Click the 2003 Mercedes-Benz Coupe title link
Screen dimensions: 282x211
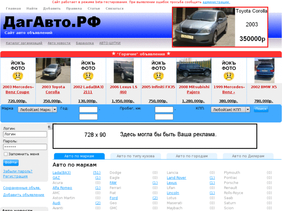tap(18, 89)
